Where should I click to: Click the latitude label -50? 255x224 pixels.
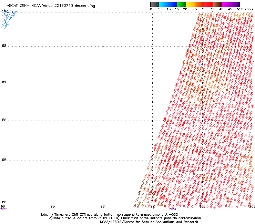tap(3, 11)
